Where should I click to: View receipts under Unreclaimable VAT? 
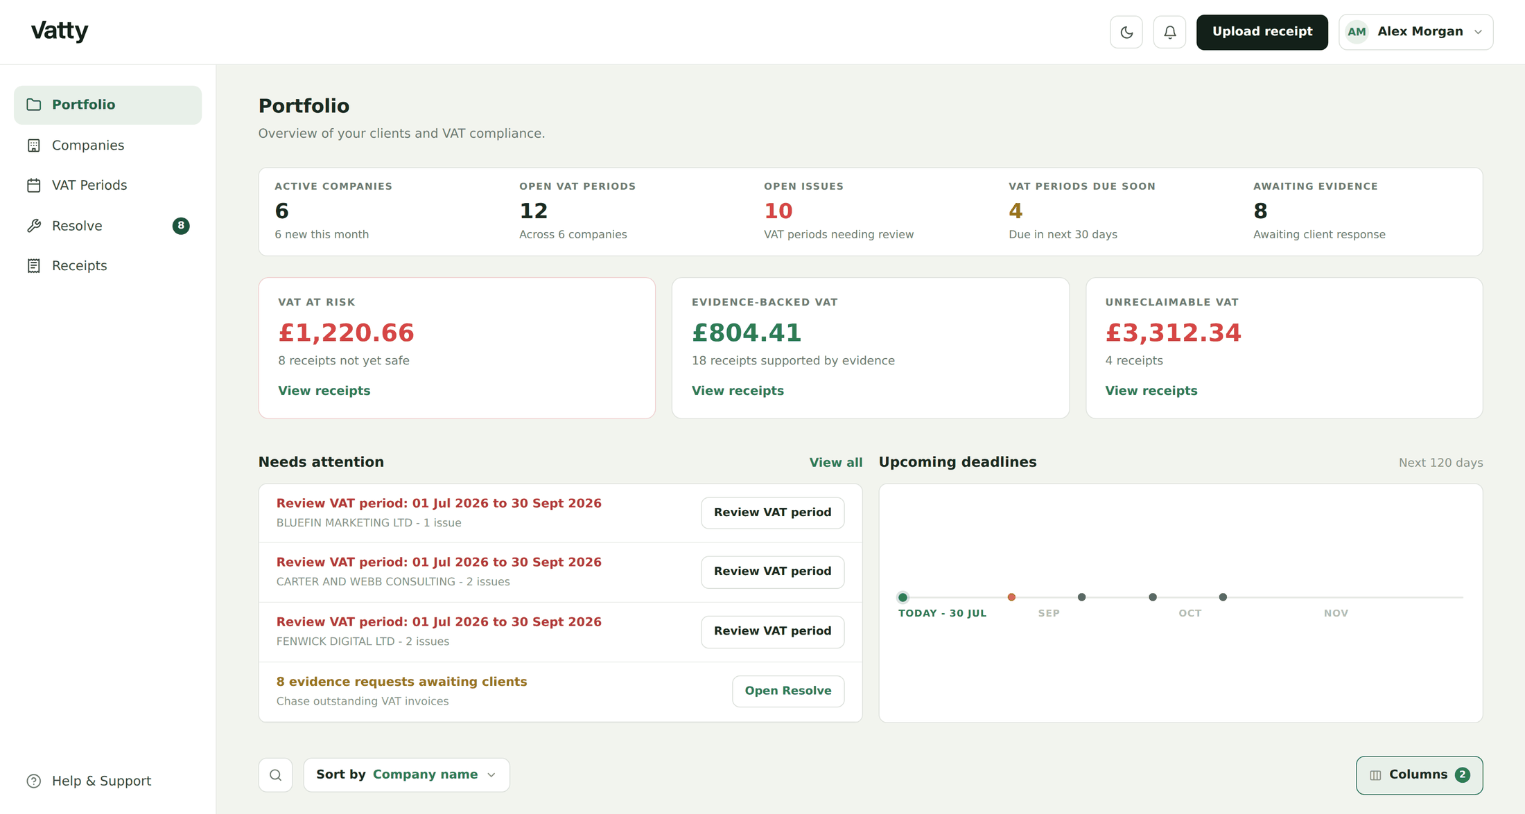click(1151, 391)
